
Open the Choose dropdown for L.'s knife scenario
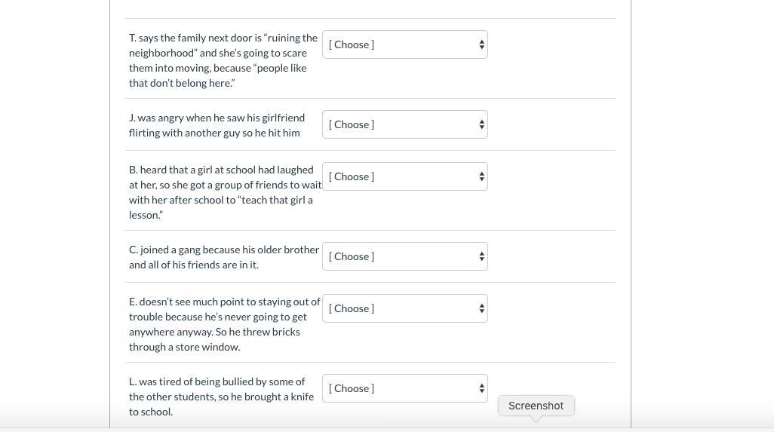[x=404, y=388]
